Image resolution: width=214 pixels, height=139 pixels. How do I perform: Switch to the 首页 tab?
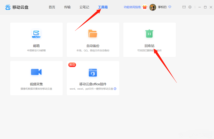tap(52, 7)
